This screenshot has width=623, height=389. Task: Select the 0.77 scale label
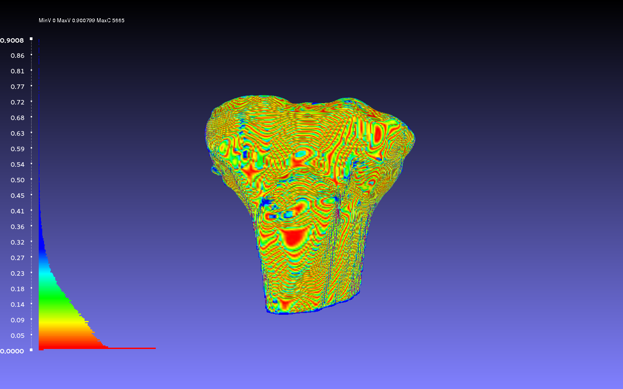coord(18,87)
